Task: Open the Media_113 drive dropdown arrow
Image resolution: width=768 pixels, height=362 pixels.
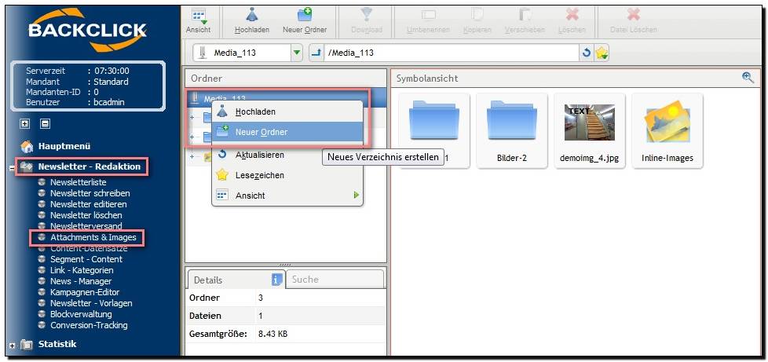Action: 296,53
